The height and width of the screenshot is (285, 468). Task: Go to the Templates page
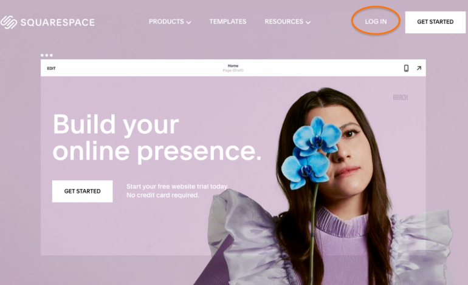pos(228,21)
